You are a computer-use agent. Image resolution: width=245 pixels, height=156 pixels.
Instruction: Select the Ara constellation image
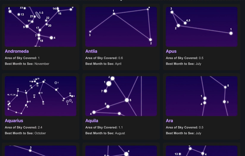point(202,96)
